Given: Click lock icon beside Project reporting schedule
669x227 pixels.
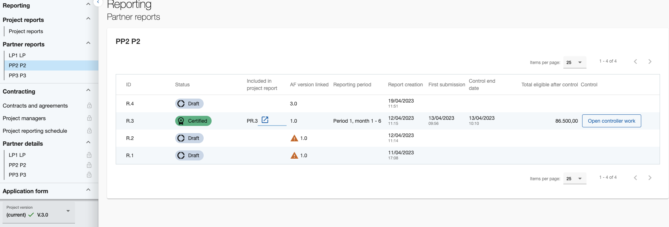Looking at the screenshot, I should pyautogui.click(x=89, y=131).
